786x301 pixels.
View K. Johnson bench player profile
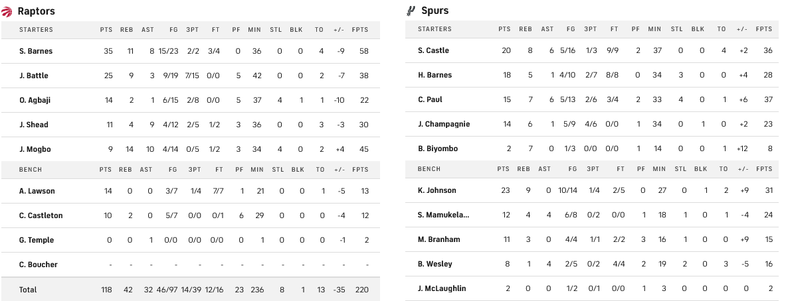pos(437,190)
